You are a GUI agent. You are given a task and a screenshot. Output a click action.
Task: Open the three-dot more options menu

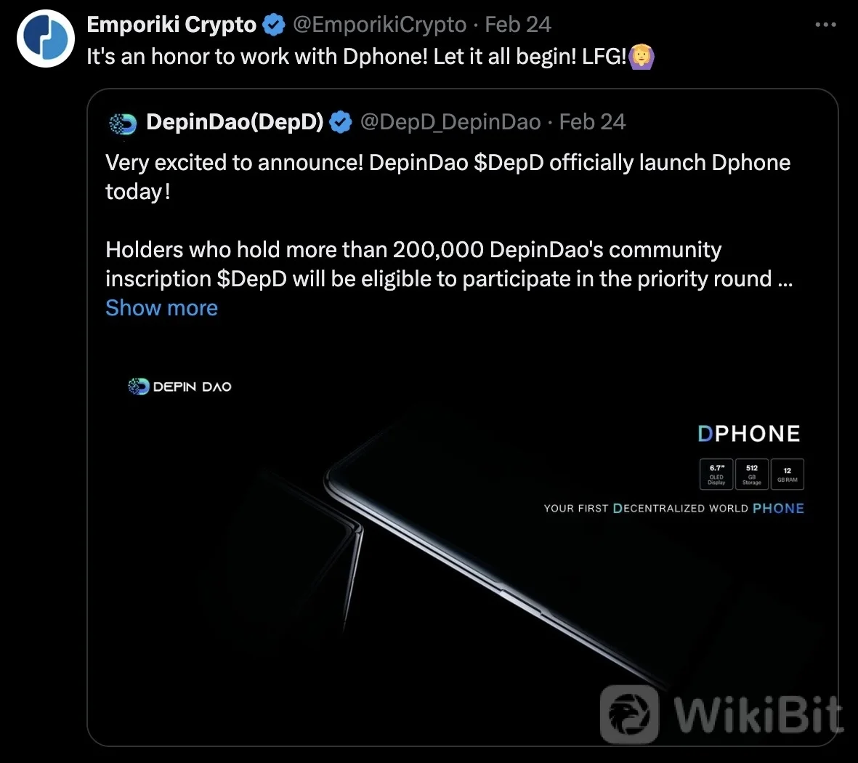click(825, 25)
